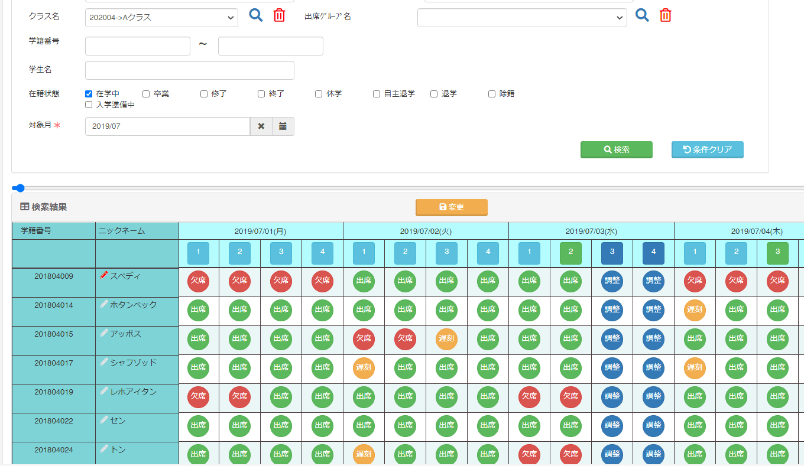Click the attendance group search magnifier icon
The image size is (804, 466).
click(642, 15)
